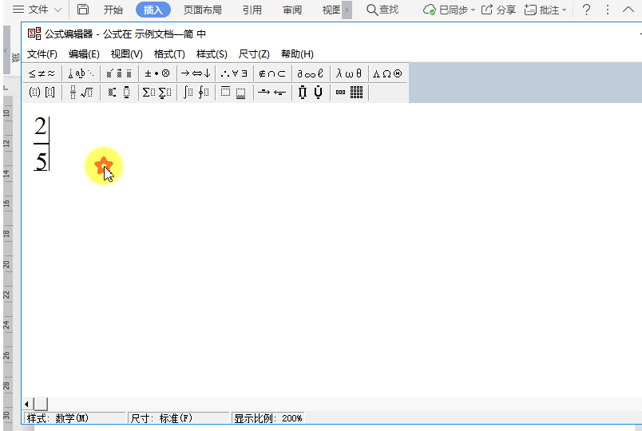Open the arrow symbols palette
The width and height of the screenshot is (642, 431).
(196, 73)
